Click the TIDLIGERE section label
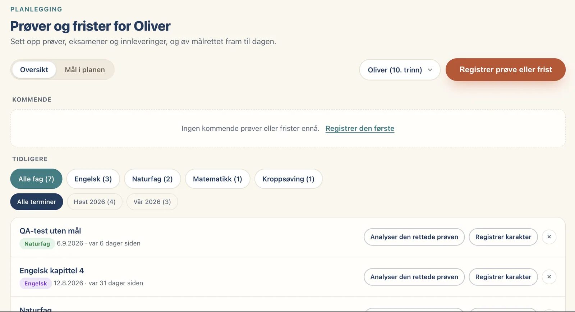 pos(30,159)
